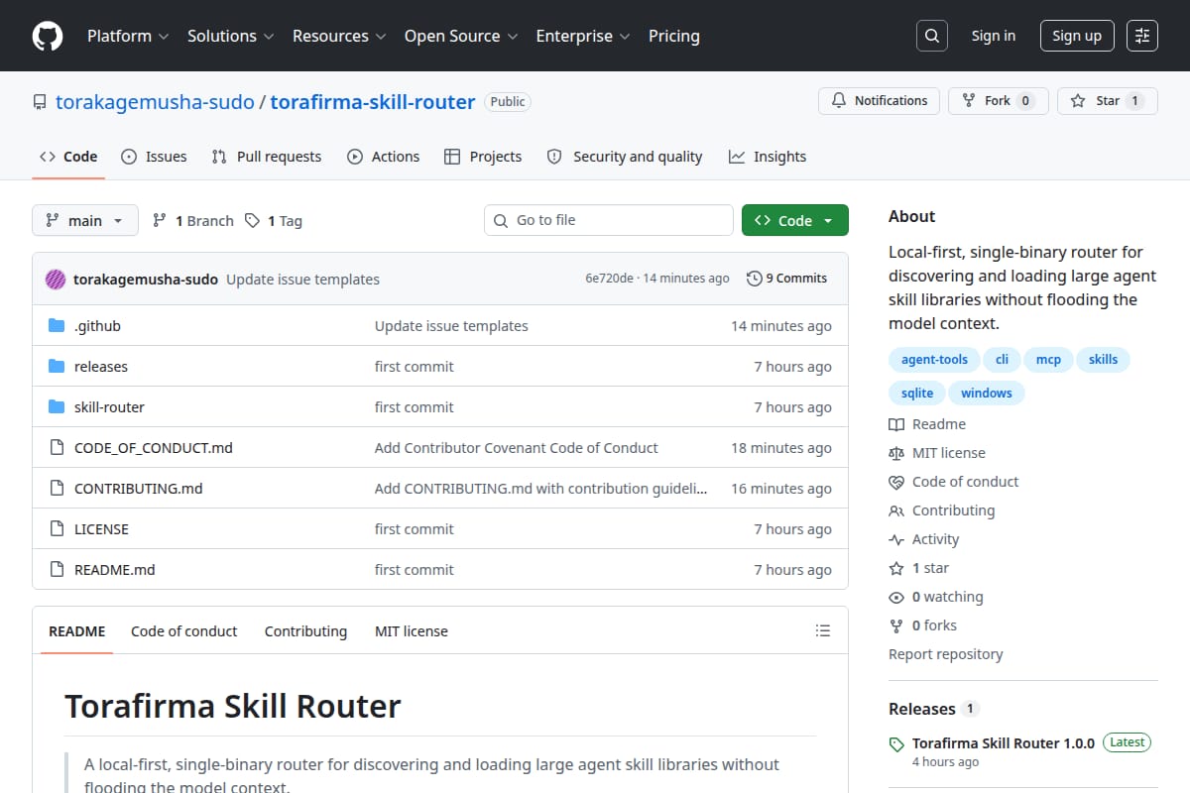Screen dimensions: 1190x793
Task: Open Notifications for this repository
Action: pos(879,101)
